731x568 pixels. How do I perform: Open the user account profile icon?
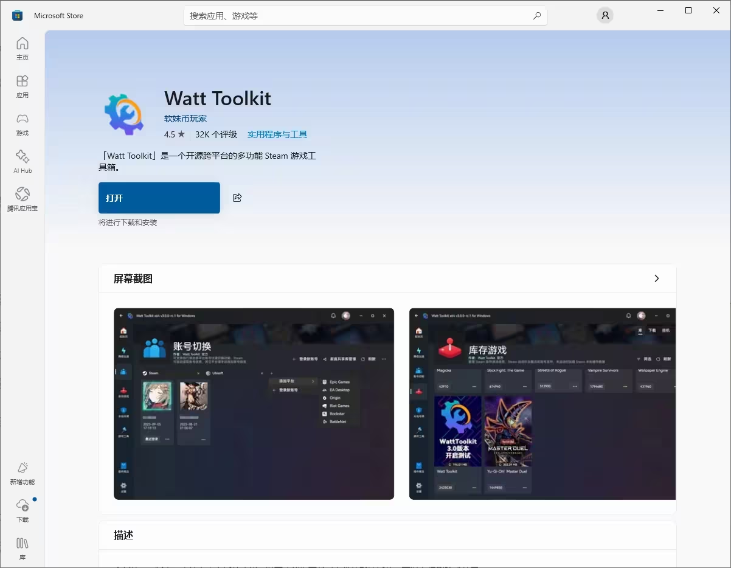(x=605, y=16)
